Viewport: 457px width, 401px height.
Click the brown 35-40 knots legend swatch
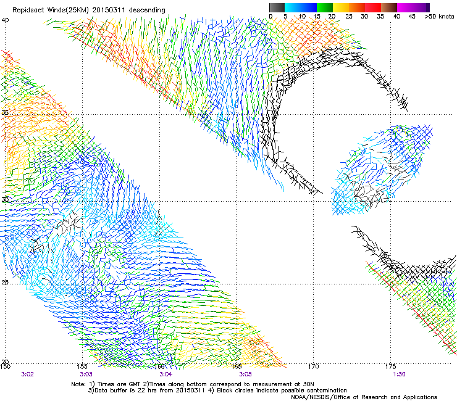tap(389, 7)
